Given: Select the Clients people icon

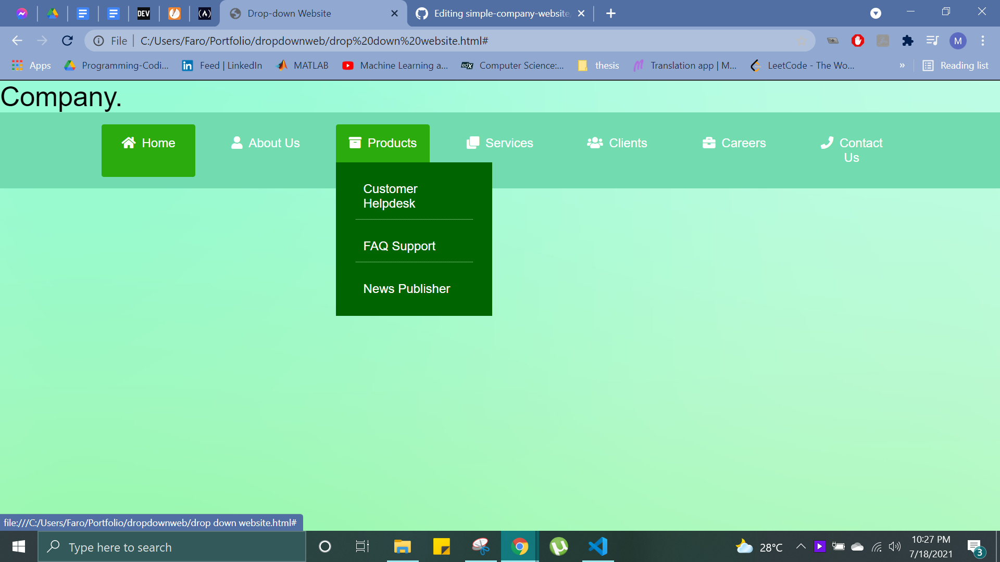Looking at the screenshot, I should point(594,142).
